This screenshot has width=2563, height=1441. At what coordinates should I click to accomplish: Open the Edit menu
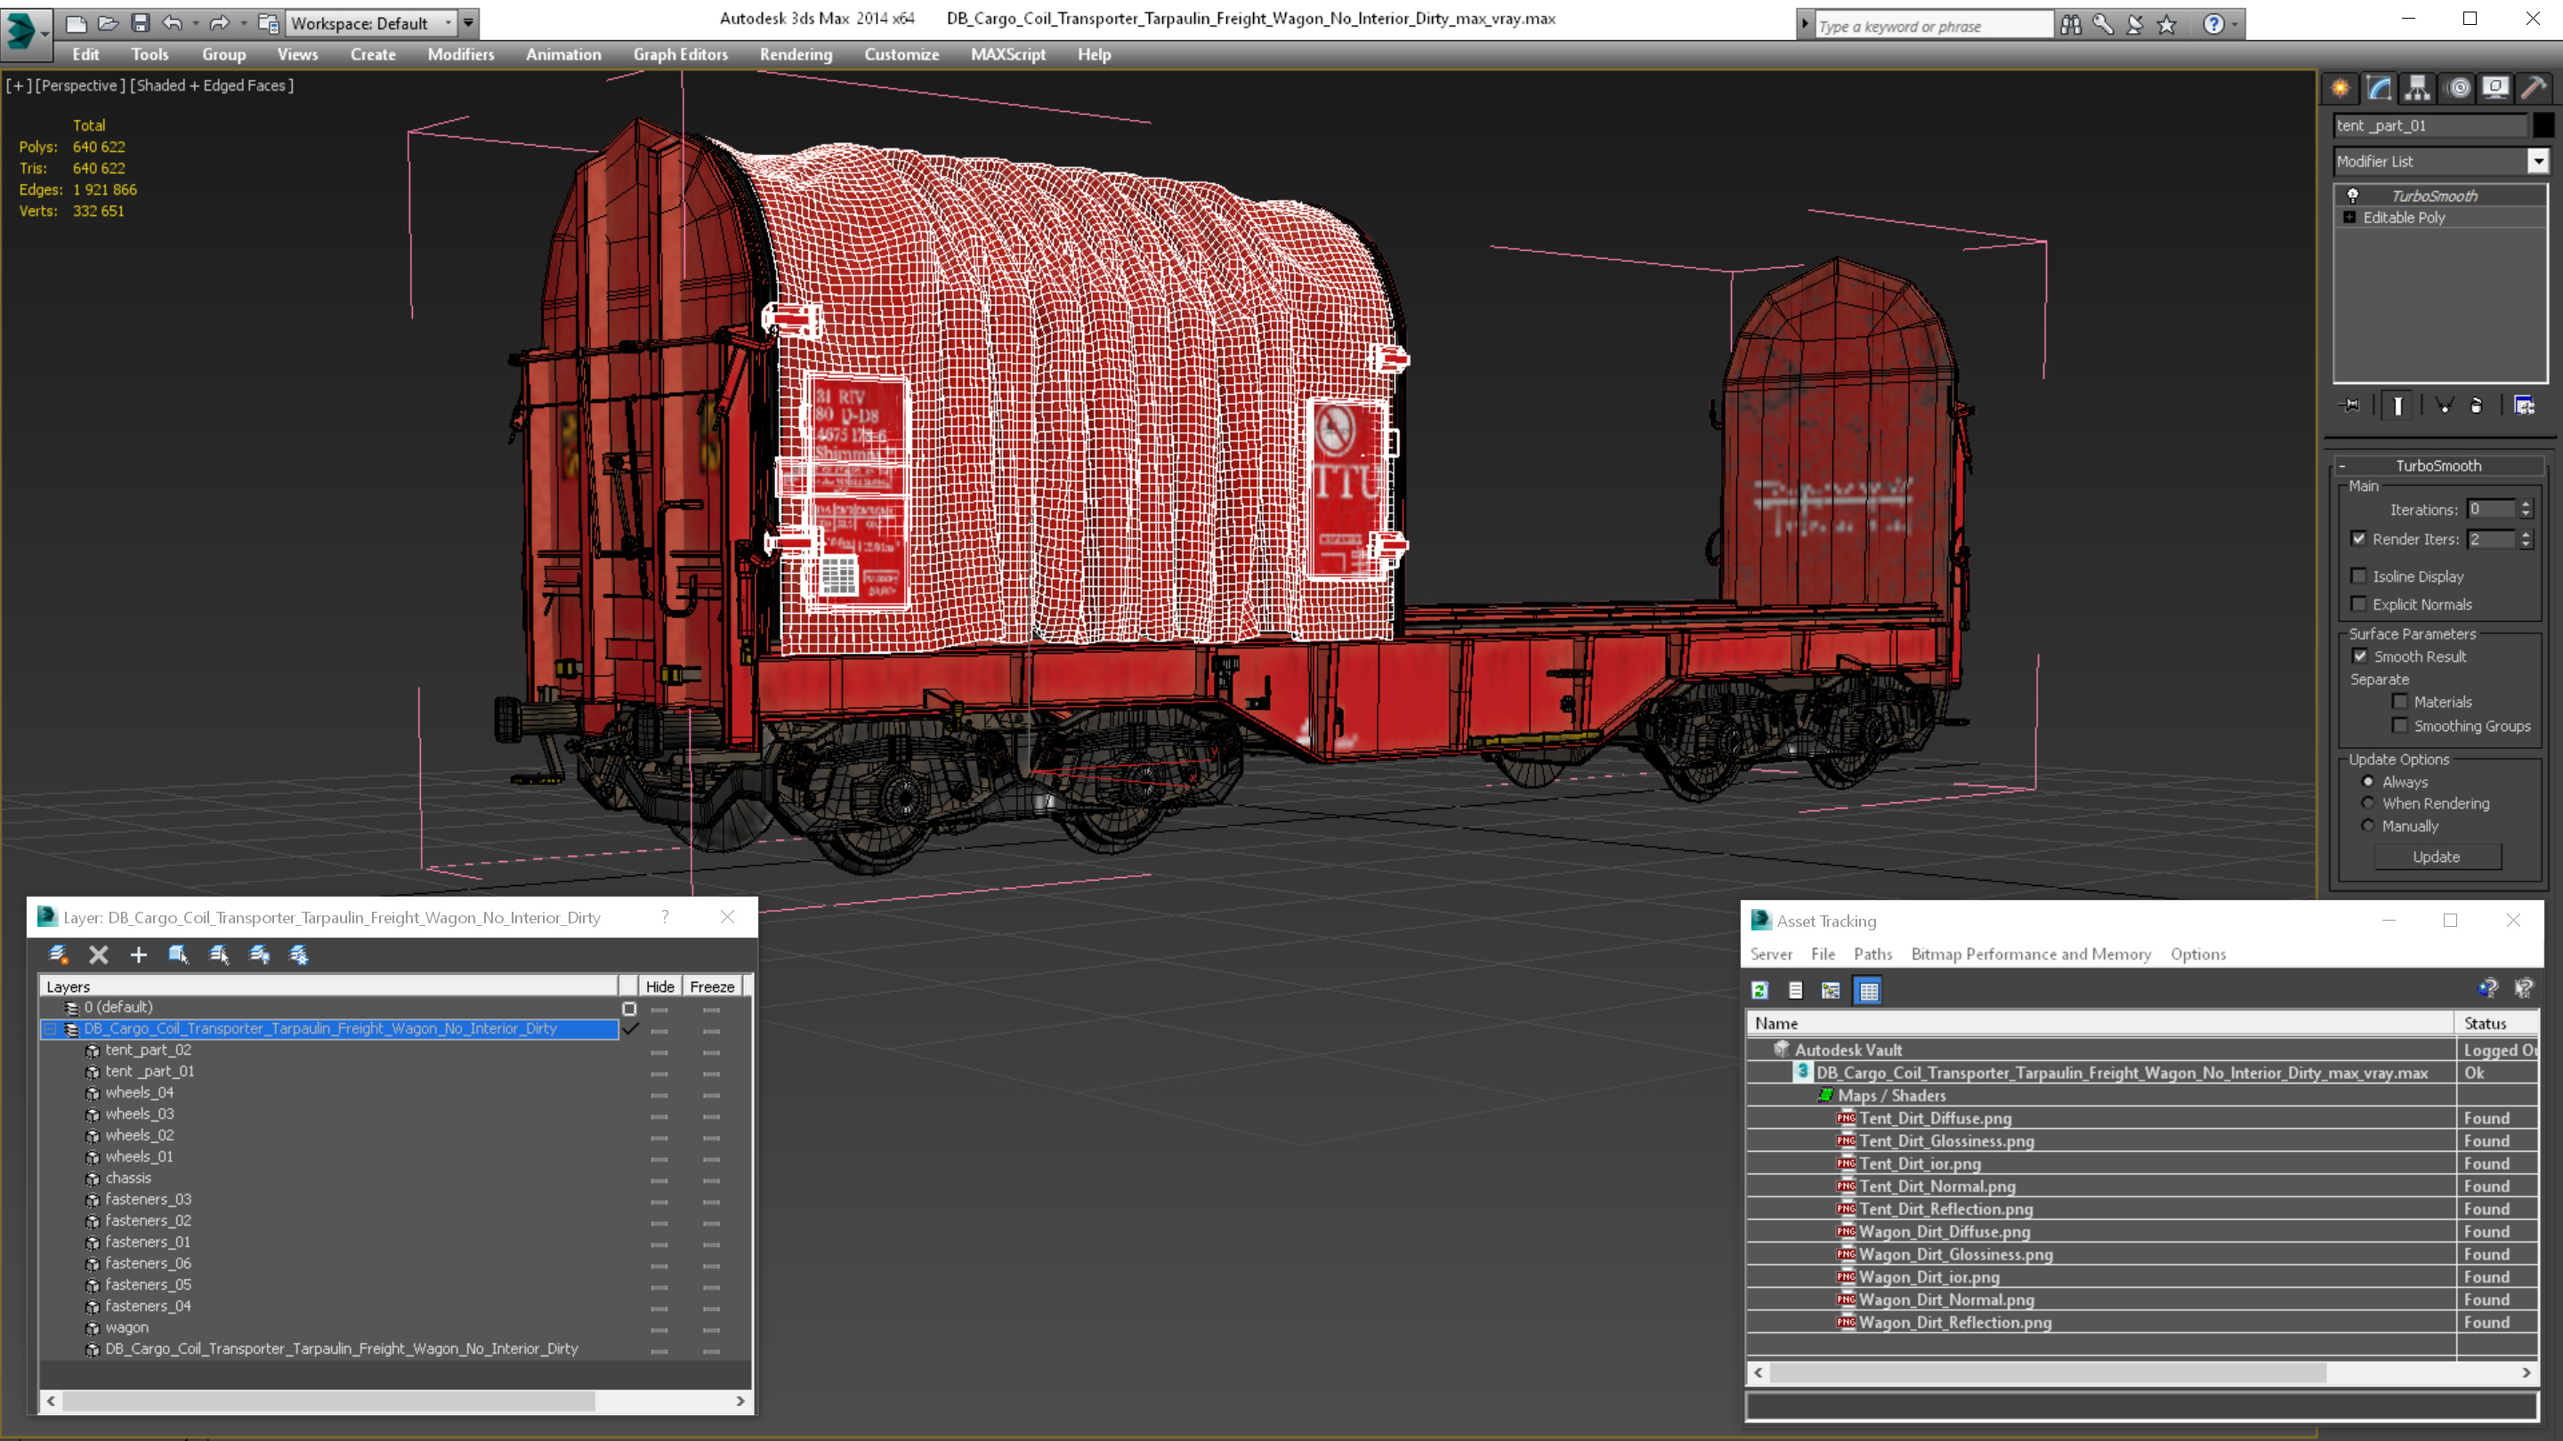point(85,54)
